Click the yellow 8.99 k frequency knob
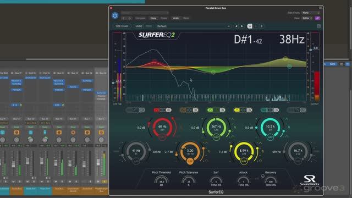 (x=244, y=151)
